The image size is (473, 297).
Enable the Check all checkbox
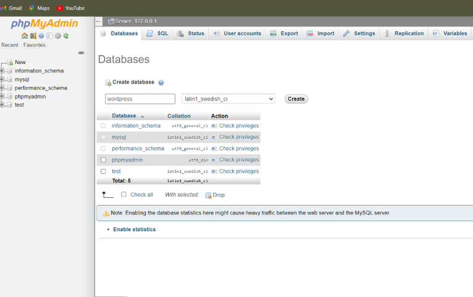[124, 194]
